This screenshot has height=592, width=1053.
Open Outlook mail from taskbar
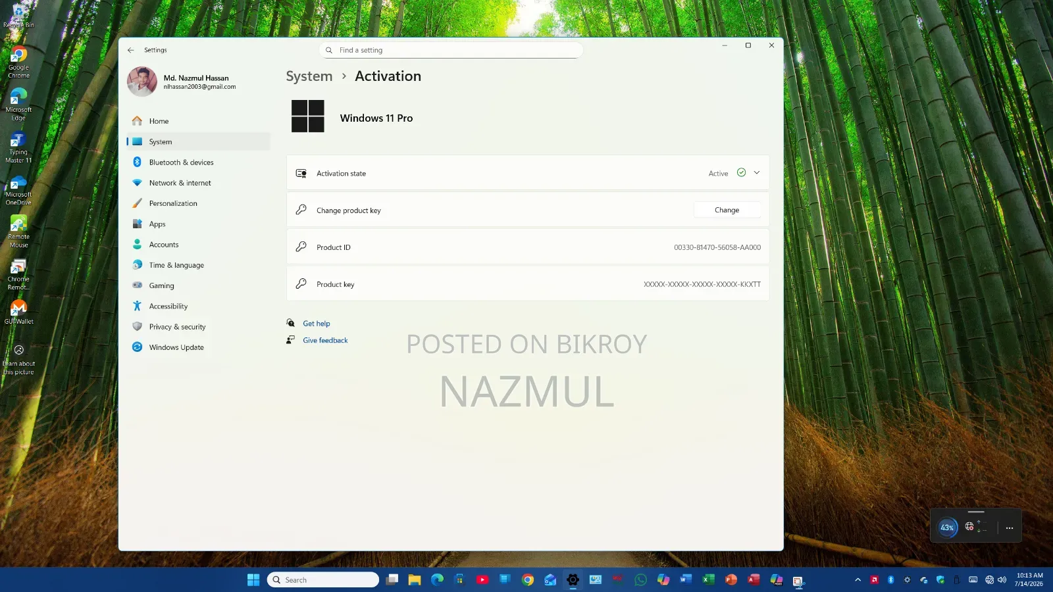tap(550, 580)
